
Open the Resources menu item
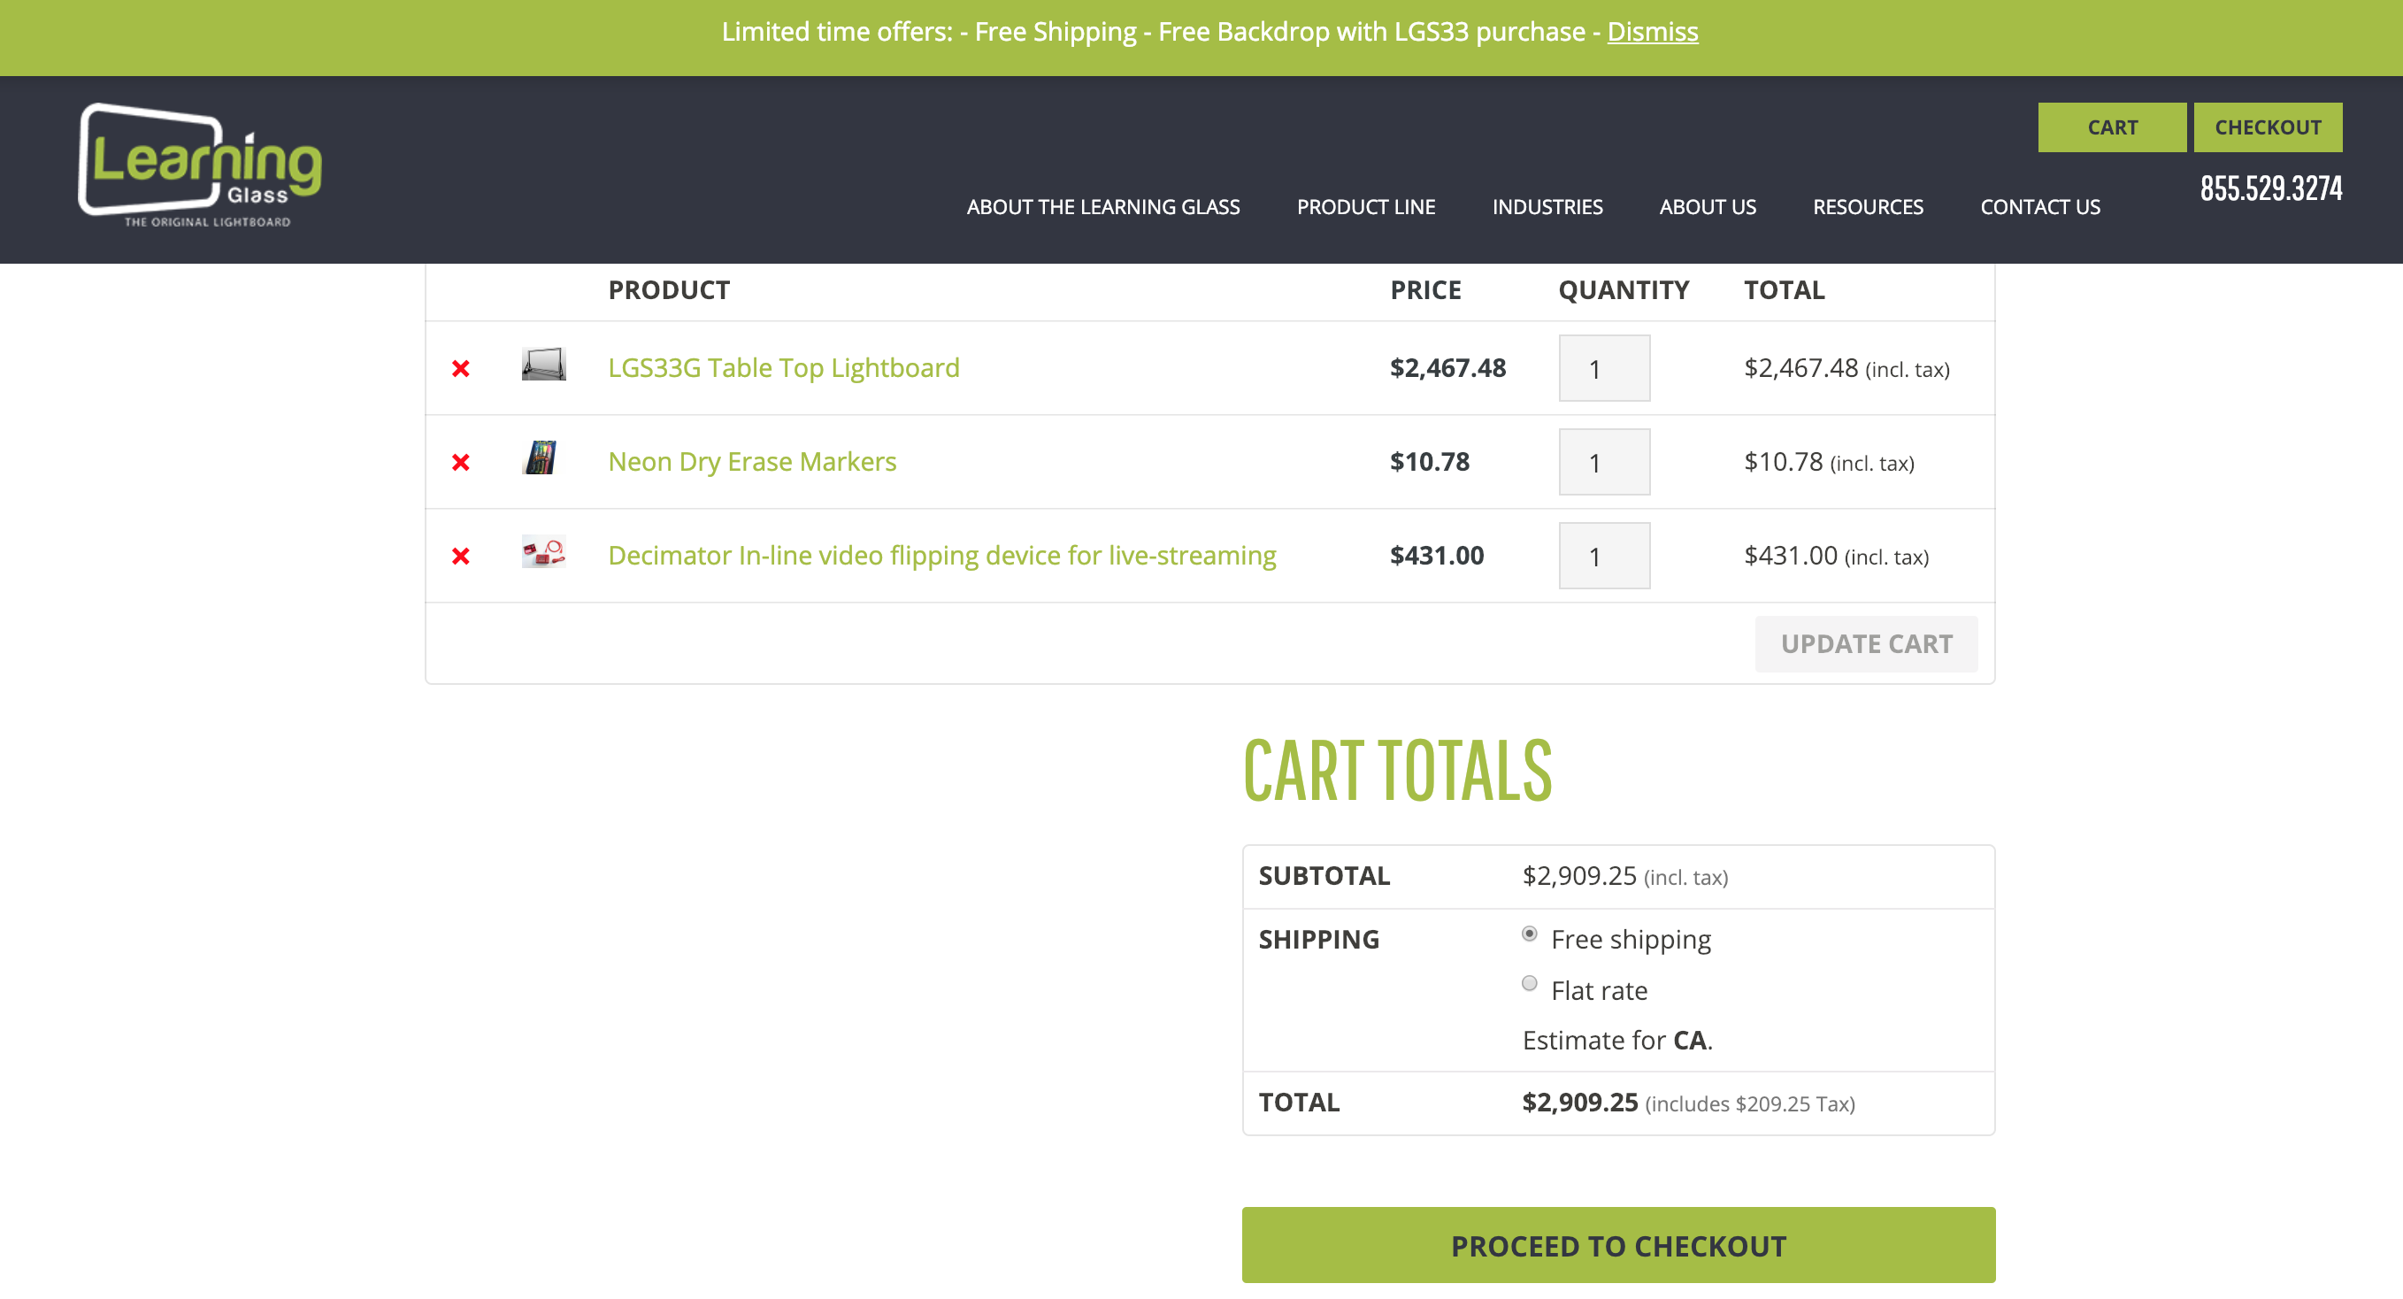click(x=1868, y=207)
